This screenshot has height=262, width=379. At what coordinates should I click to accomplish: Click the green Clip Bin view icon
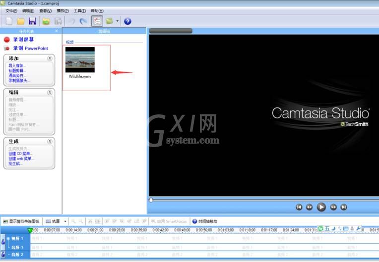(x=109, y=21)
